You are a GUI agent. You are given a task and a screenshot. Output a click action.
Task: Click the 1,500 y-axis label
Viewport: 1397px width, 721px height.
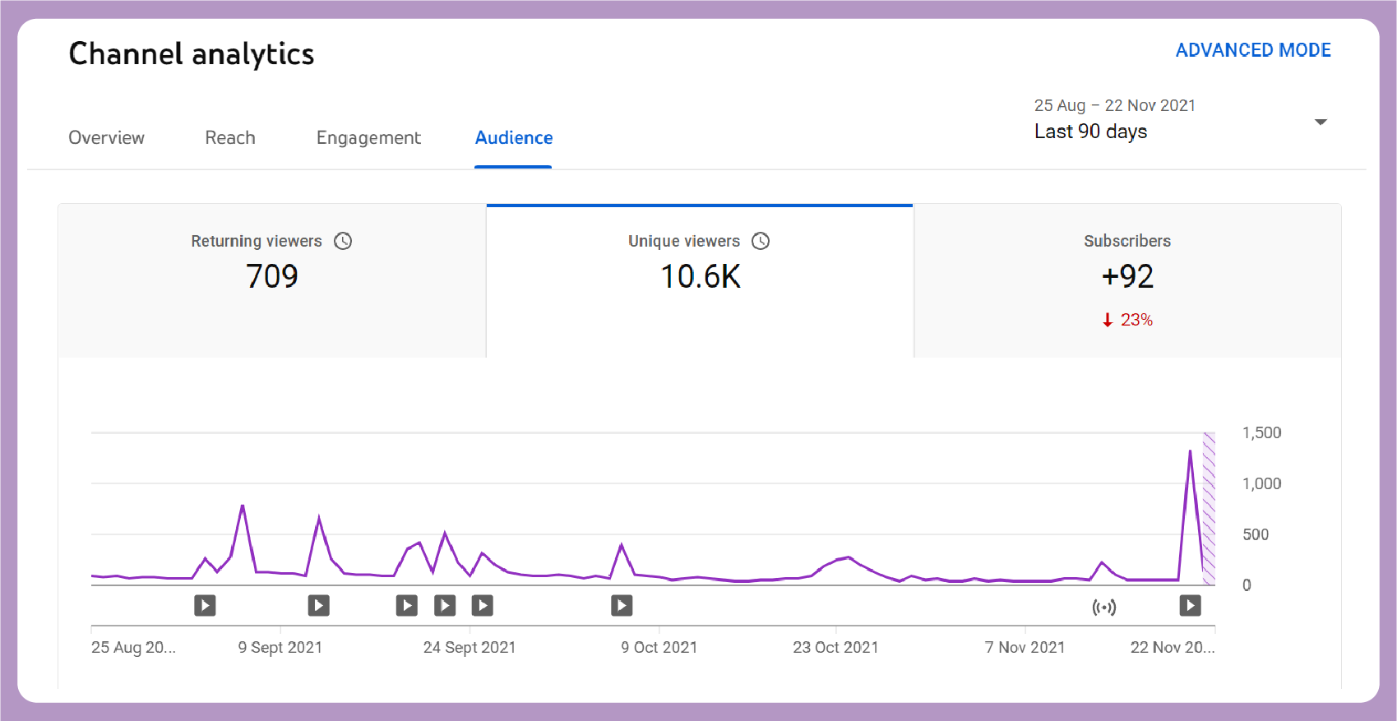(x=1261, y=432)
